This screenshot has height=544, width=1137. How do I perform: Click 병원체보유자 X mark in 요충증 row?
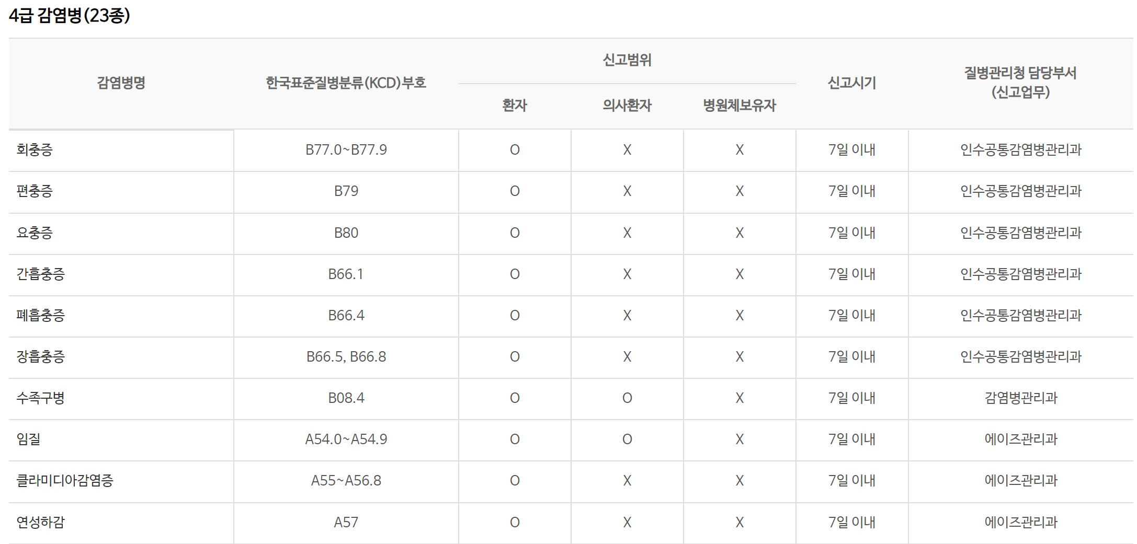[740, 233]
